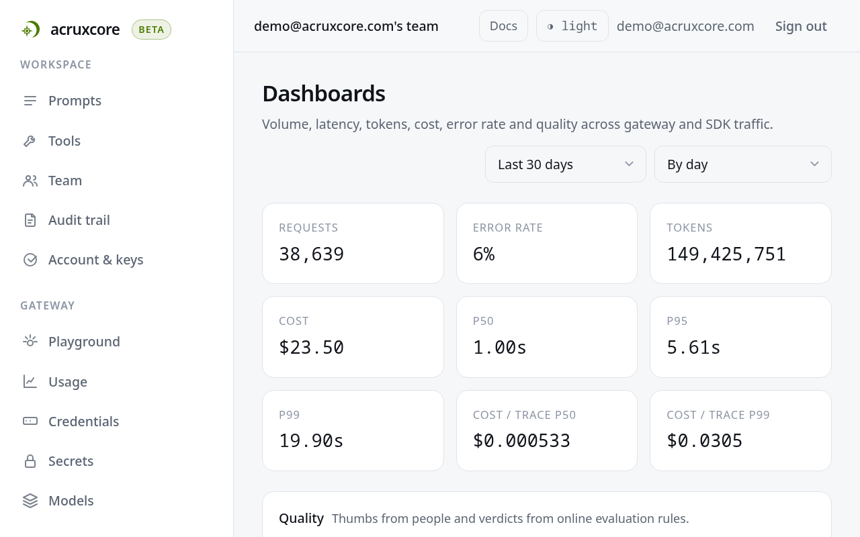Click the Tokens card value 149,425,751
The height and width of the screenshot is (537, 860).
726,254
